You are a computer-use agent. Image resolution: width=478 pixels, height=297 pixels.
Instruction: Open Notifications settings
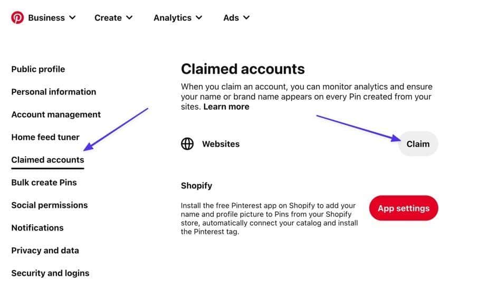(x=37, y=228)
